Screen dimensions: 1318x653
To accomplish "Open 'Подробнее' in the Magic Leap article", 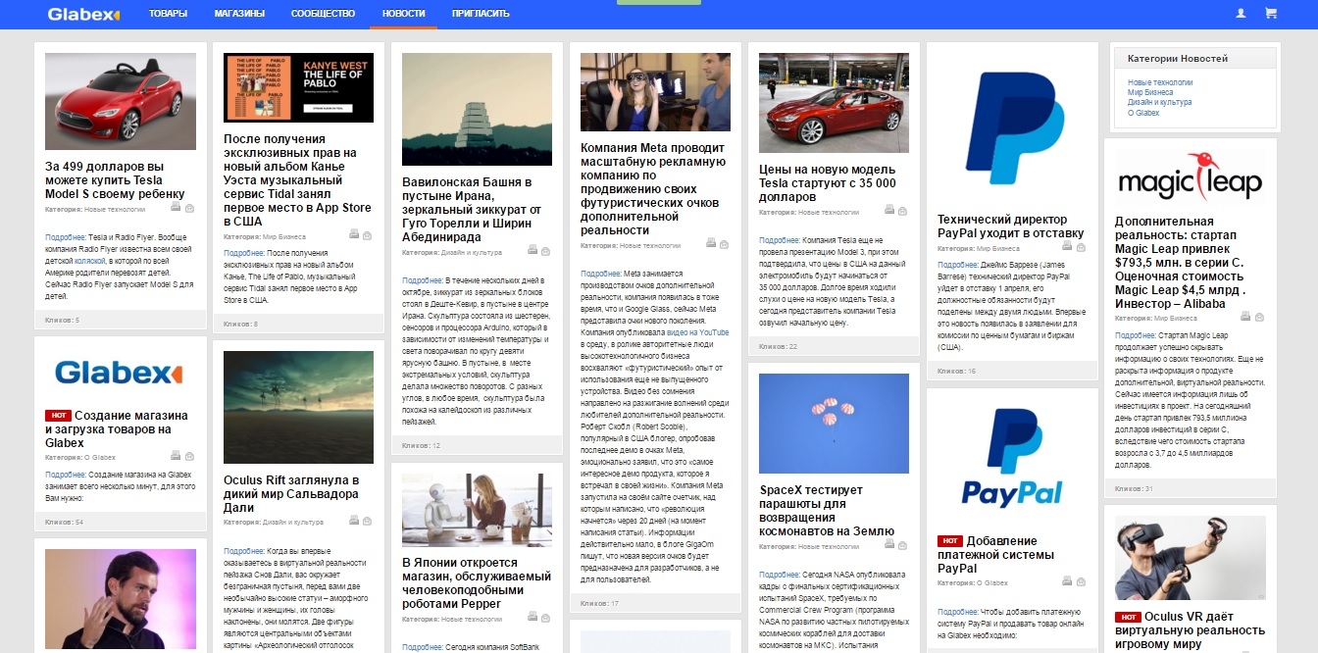I will click(x=1133, y=335).
